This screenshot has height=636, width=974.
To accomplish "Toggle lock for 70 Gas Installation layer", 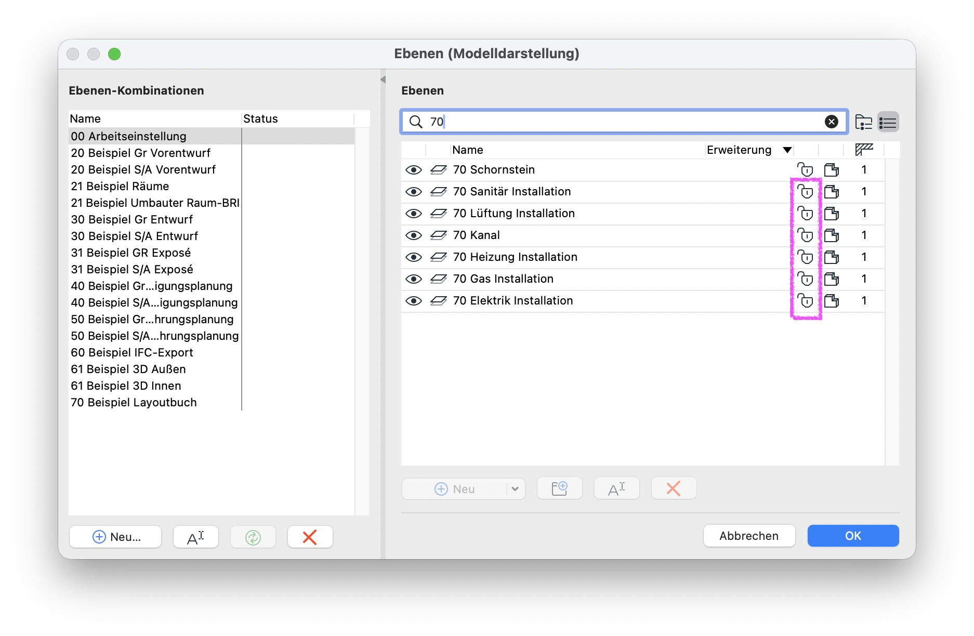I will coord(806,279).
